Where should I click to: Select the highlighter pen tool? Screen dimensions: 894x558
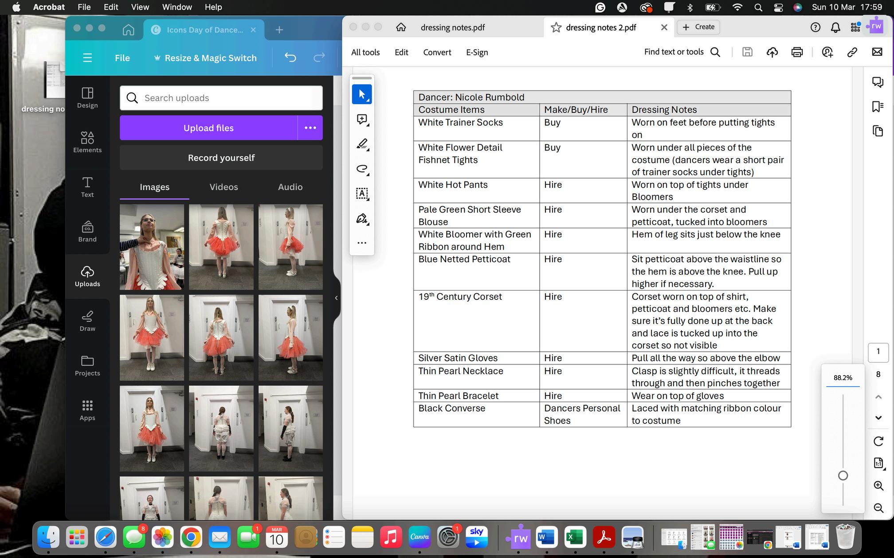point(361,144)
